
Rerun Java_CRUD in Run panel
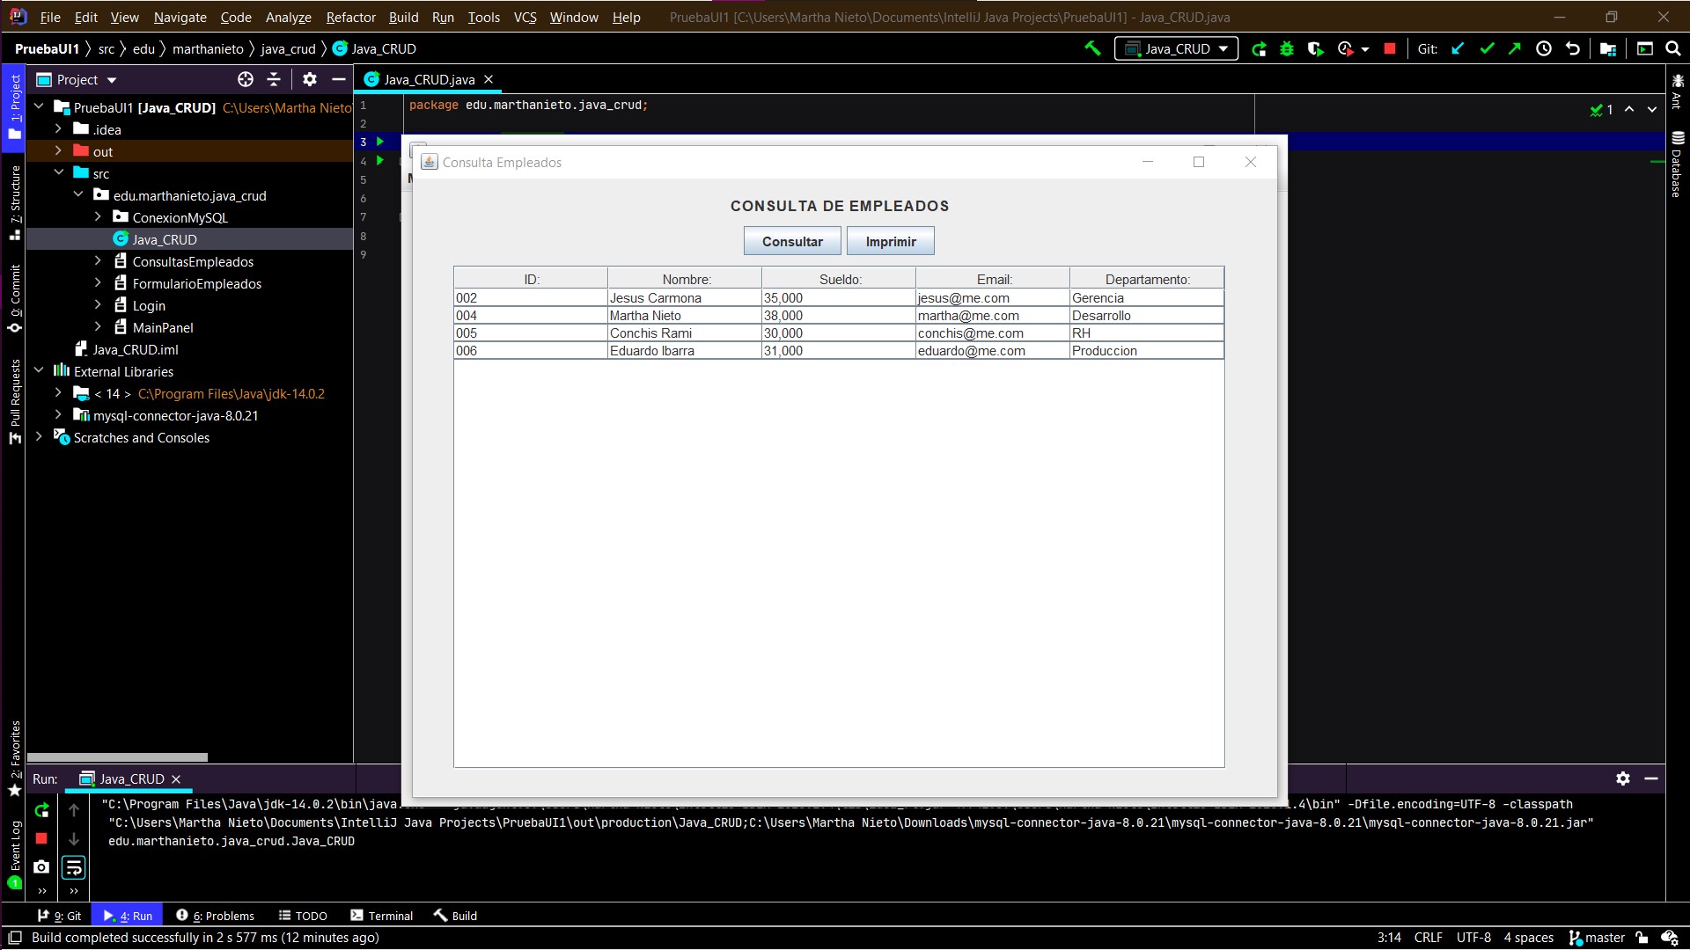click(41, 810)
